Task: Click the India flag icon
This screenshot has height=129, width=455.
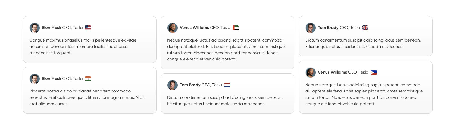Action: (x=88, y=79)
